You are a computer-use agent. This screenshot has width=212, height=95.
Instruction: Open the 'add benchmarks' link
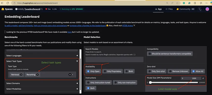tap(26, 25)
